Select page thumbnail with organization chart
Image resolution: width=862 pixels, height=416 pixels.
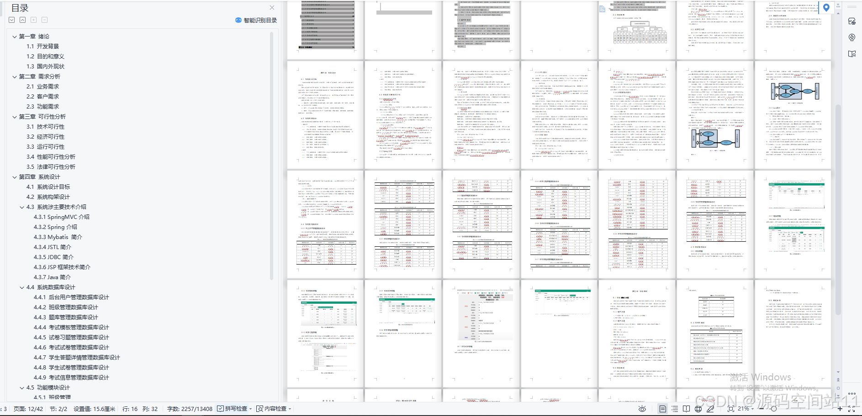point(637,30)
